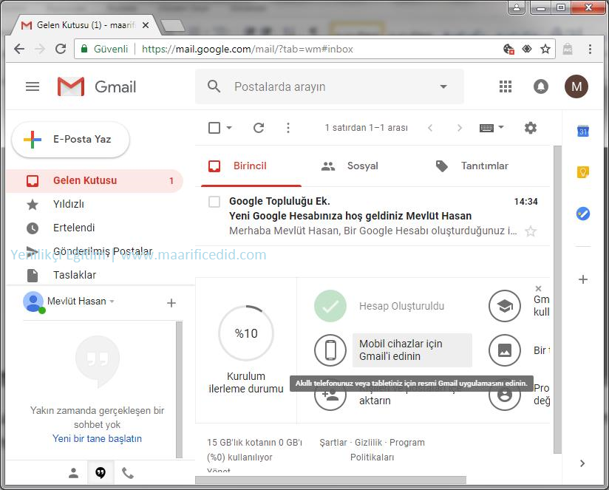This screenshot has width=609, height=490.
Task: Star the Google Topluluğu Ek. email
Action: click(531, 231)
